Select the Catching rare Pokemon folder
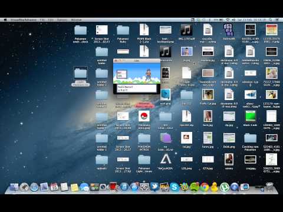Viewport: 283px width, 212px height. point(250,142)
